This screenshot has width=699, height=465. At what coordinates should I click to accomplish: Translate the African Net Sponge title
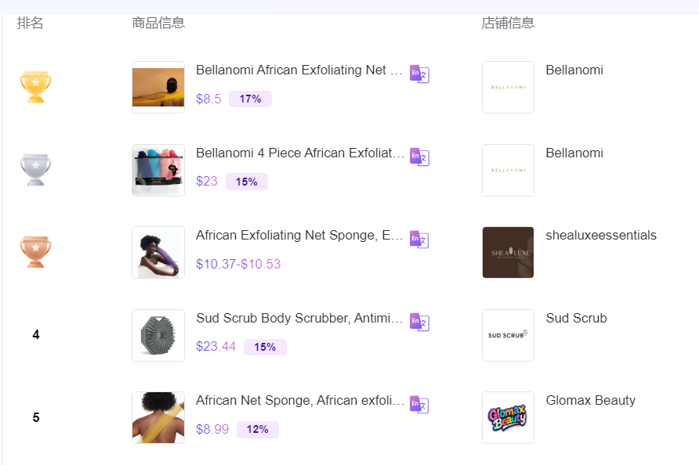click(x=419, y=405)
